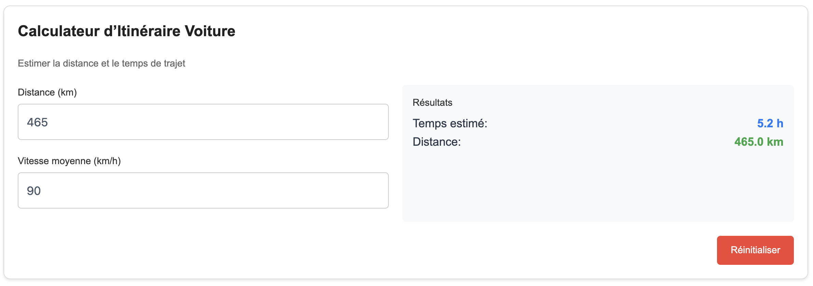Click the blue 5.2 h result value
The width and height of the screenshot is (813, 286).
[770, 123]
